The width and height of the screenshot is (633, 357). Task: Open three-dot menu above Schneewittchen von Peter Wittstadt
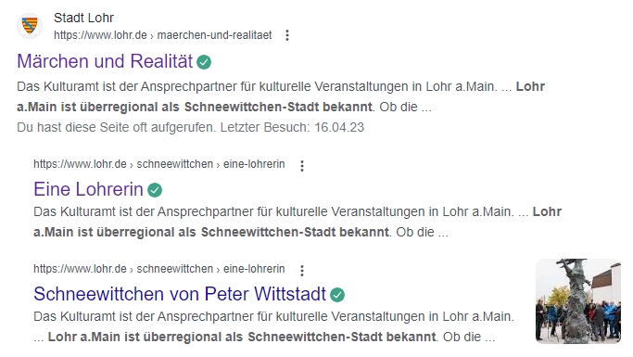coord(301,270)
